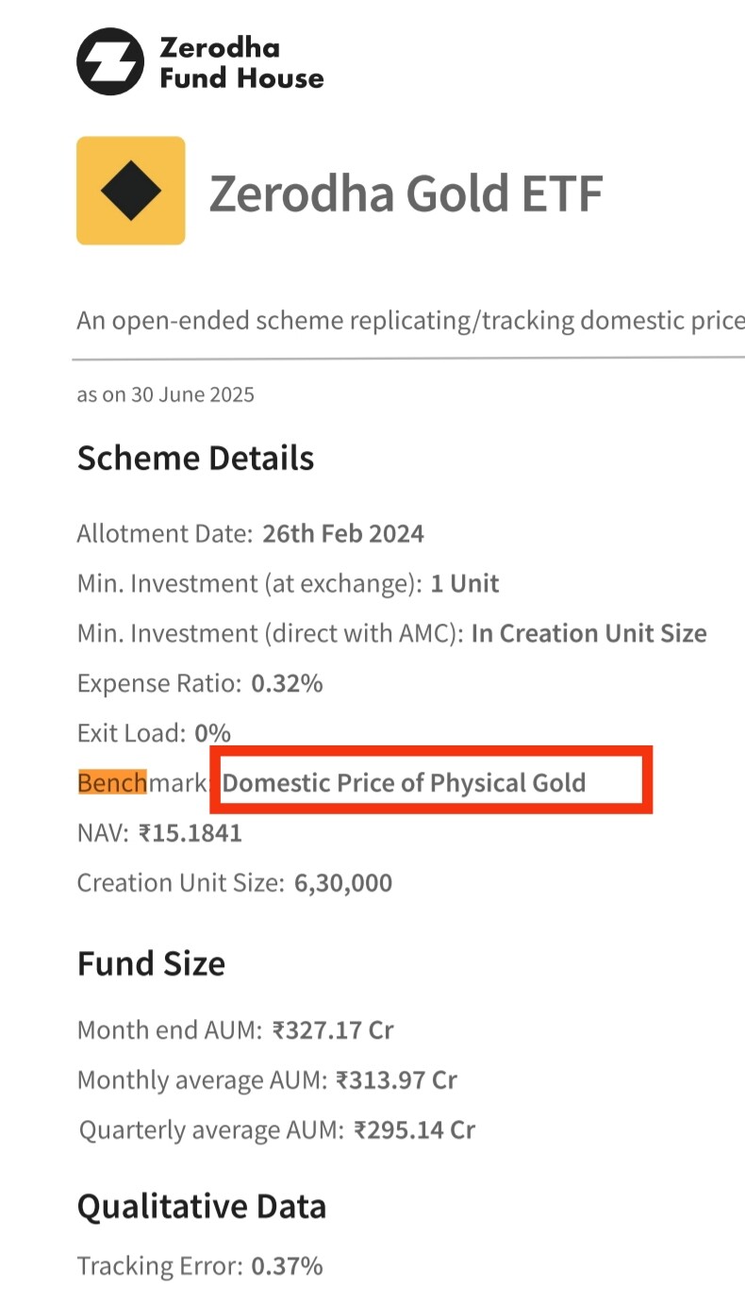Click the In Creation Unit Size text

588,633
